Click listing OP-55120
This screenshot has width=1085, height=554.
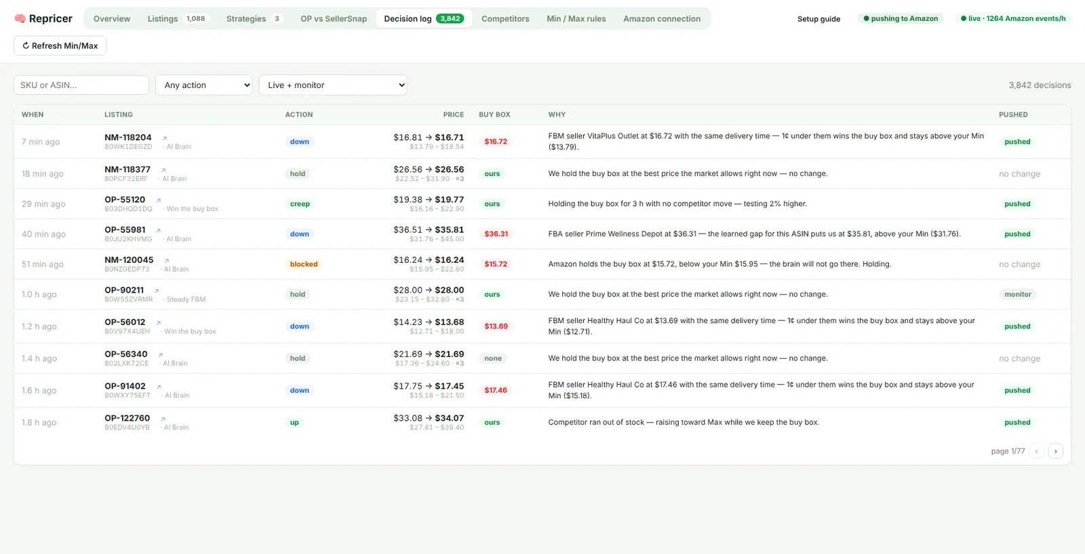125,200
